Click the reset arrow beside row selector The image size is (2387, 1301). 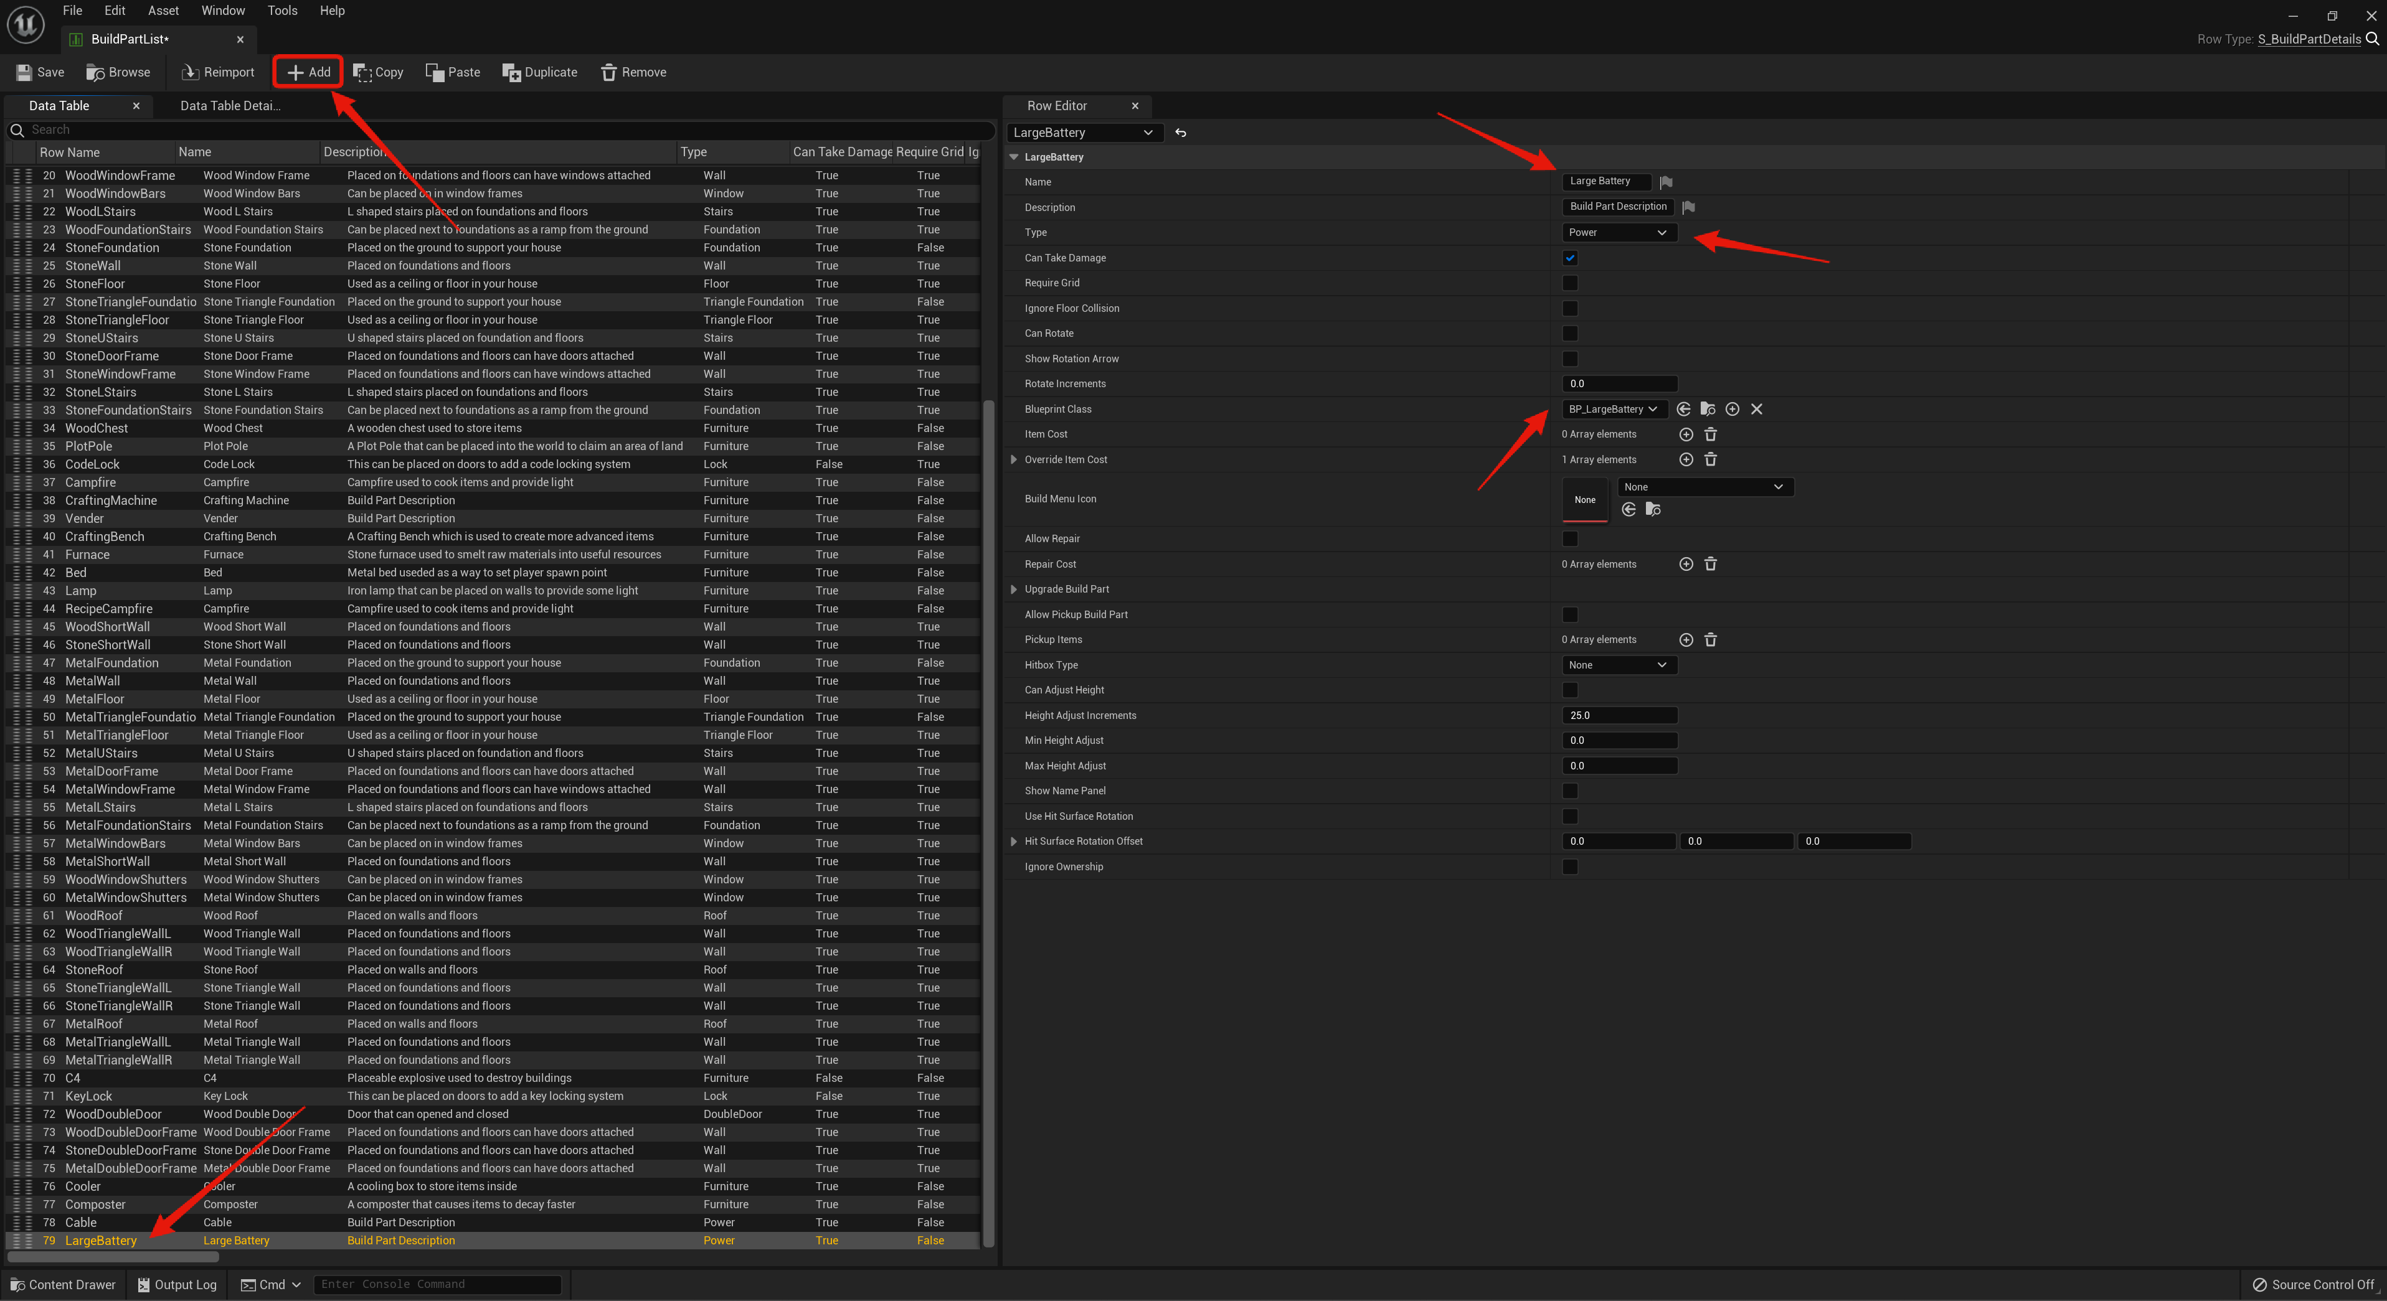point(1181,133)
